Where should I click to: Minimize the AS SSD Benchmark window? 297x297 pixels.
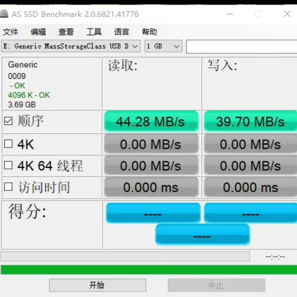230,14
